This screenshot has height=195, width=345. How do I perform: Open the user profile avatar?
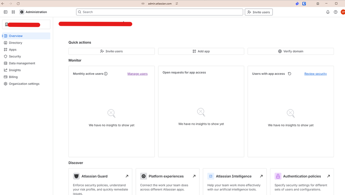pos(343,12)
